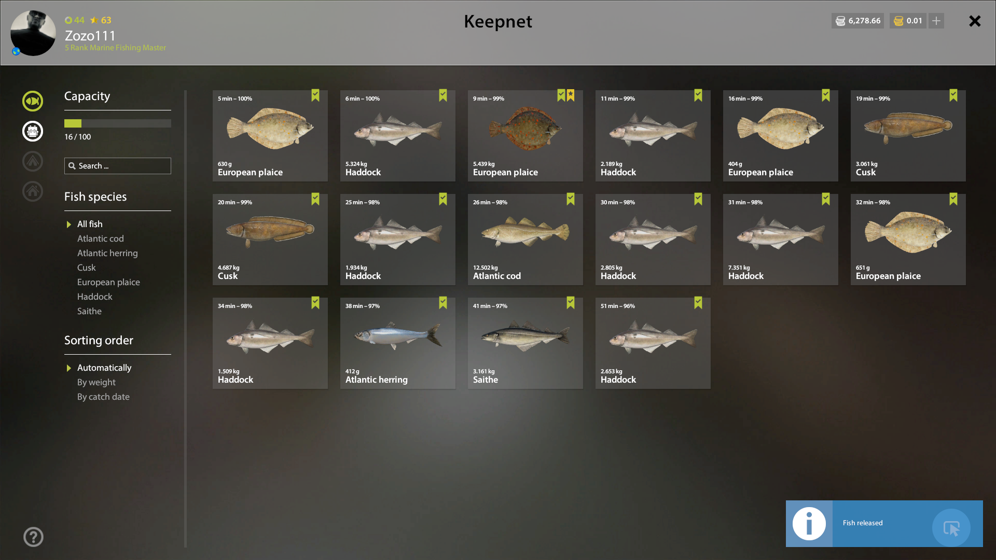Select All fish species filter
The image size is (996, 560).
[x=90, y=224]
